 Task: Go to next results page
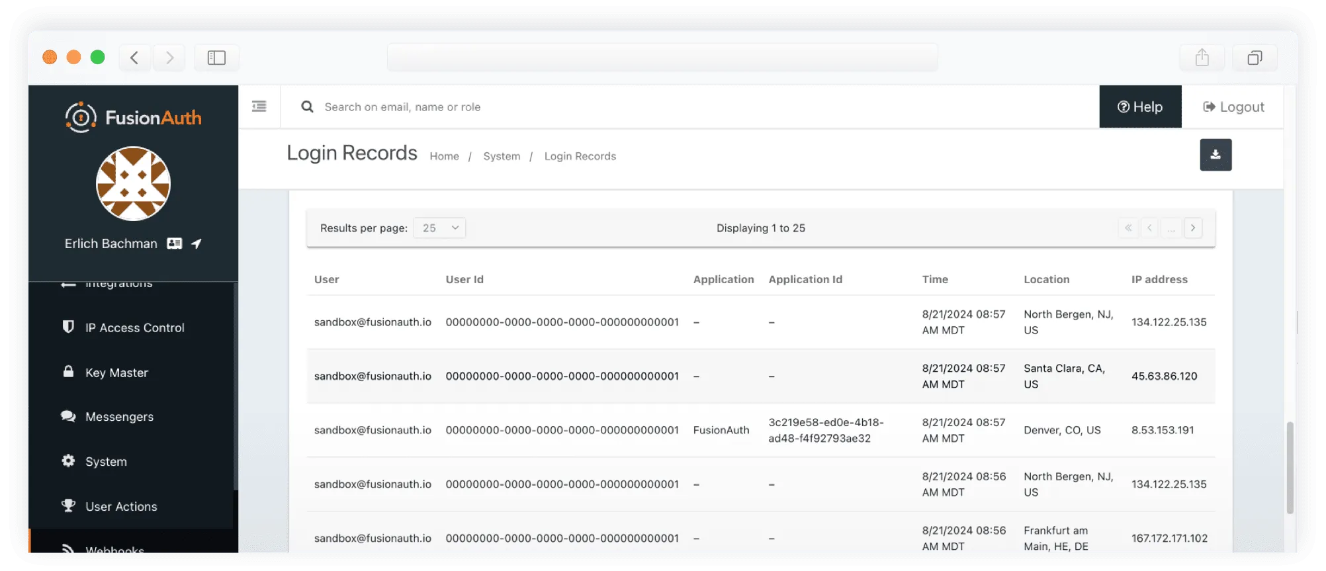click(x=1193, y=228)
